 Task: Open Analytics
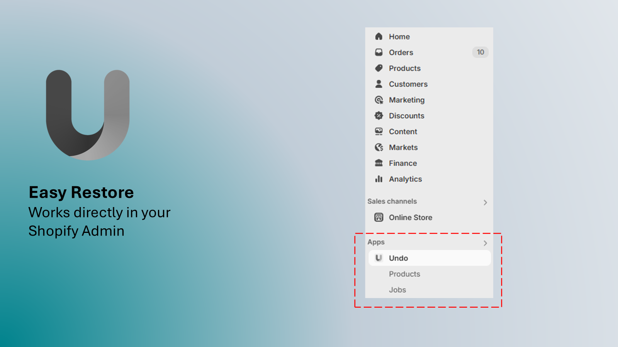click(406, 179)
